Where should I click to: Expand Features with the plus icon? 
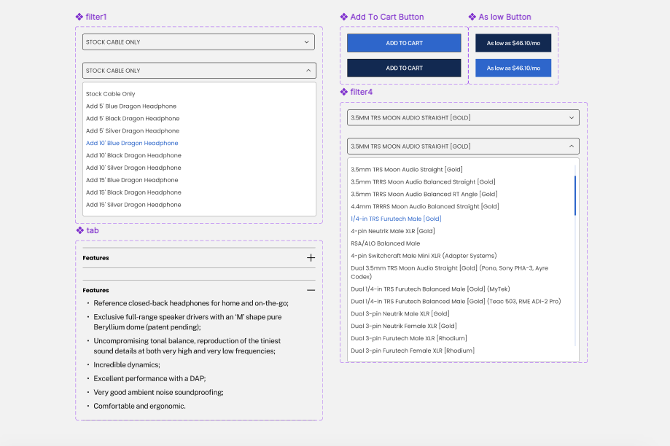311,257
